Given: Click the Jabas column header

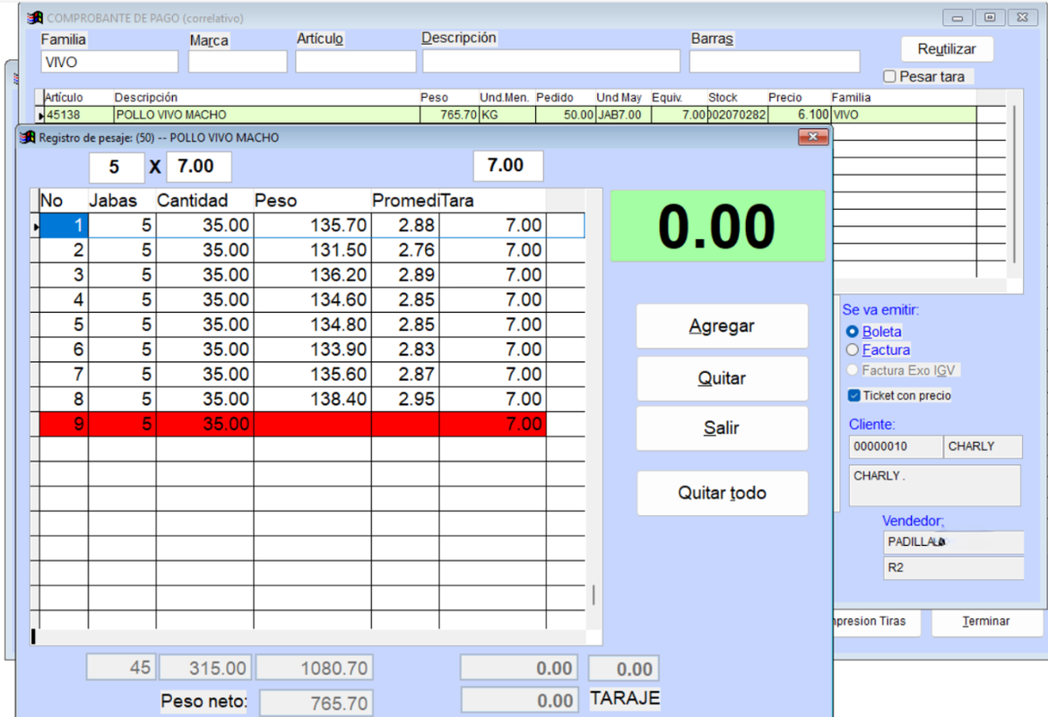Looking at the screenshot, I should (x=122, y=201).
